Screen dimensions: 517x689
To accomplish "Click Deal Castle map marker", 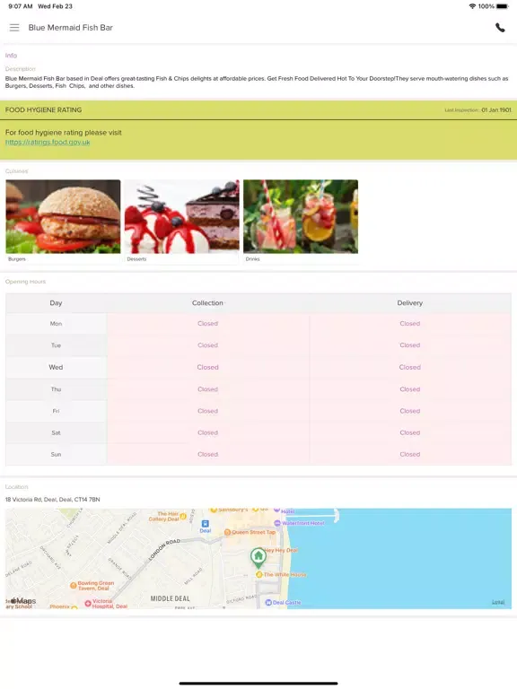I will click(268, 603).
